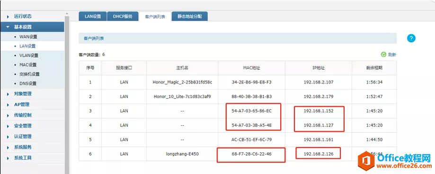The height and width of the screenshot is (174, 435).
Task: Click the 客户端列表 section header bar
Action: (x=238, y=38)
